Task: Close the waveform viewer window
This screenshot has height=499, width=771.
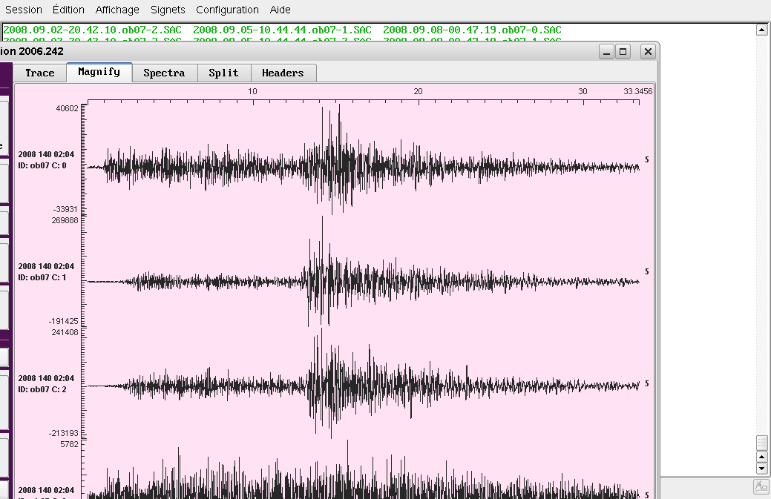Action: [648, 52]
